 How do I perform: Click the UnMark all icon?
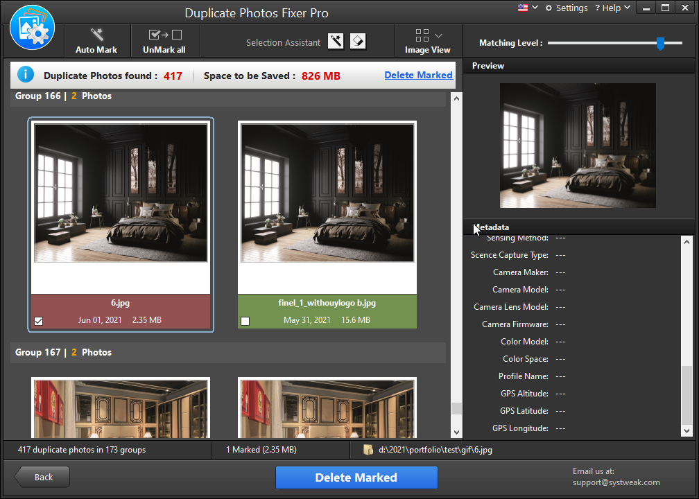click(x=165, y=35)
